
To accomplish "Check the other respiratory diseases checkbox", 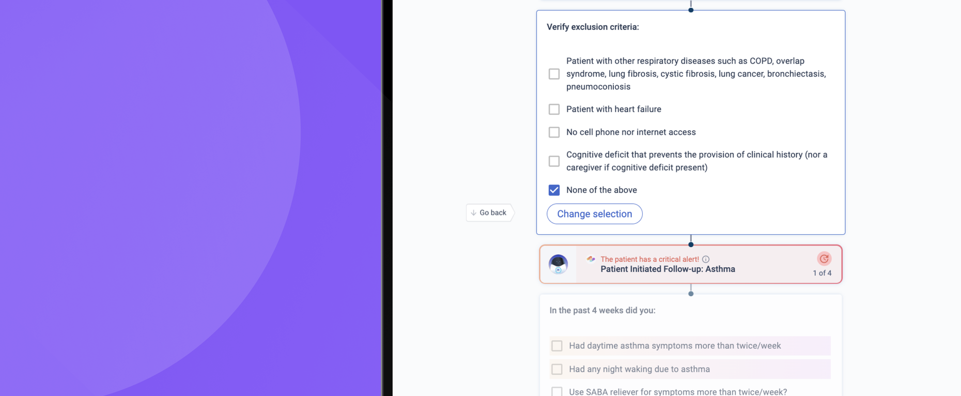I will 554,74.
